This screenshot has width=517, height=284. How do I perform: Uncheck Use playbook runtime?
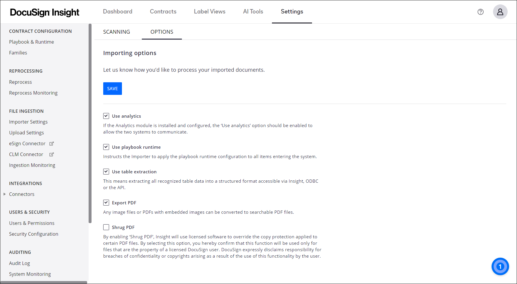(x=106, y=147)
